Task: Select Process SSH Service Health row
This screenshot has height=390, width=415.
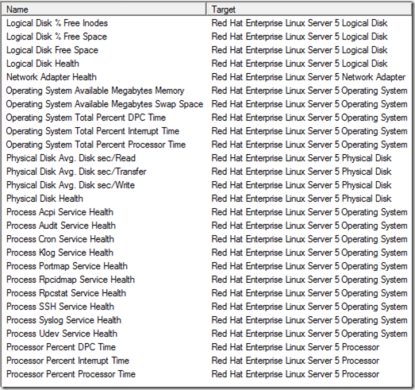Action: click(206, 307)
